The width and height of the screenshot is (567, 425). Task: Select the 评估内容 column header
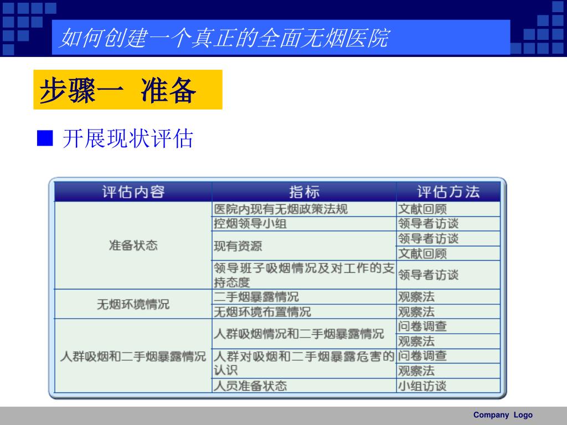click(x=133, y=192)
